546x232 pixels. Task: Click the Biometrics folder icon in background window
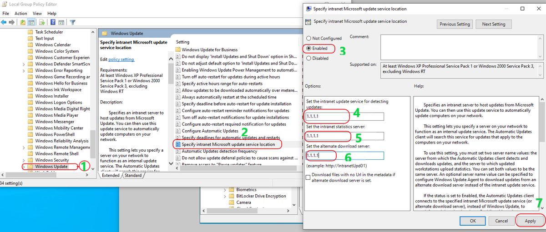pyautogui.click(x=232, y=189)
